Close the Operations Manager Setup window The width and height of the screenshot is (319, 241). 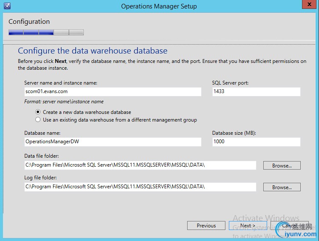click(309, 4)
